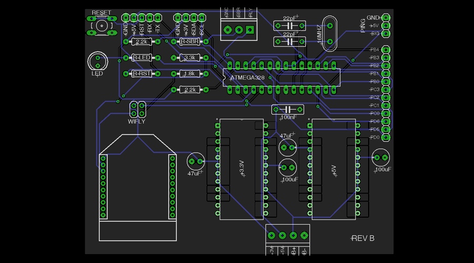The height and width of the screenshot is (263, 474).
Task: Select the LED component footprint
Action: (x=98, y=61)
